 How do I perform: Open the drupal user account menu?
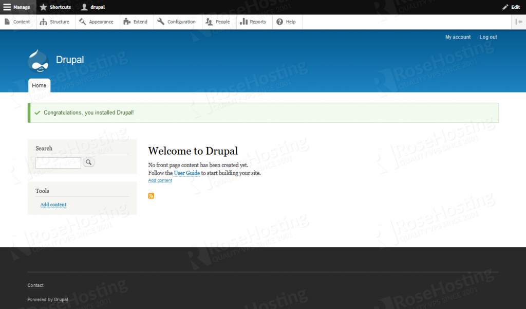coord(93,7)
